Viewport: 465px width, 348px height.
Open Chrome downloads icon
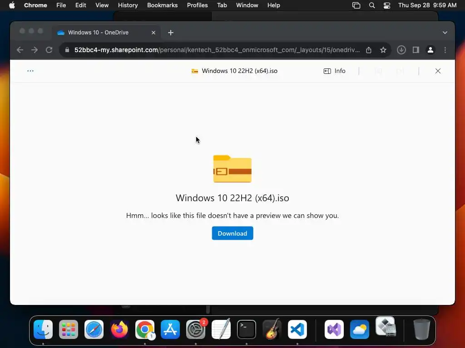click(x=401, y=50)
